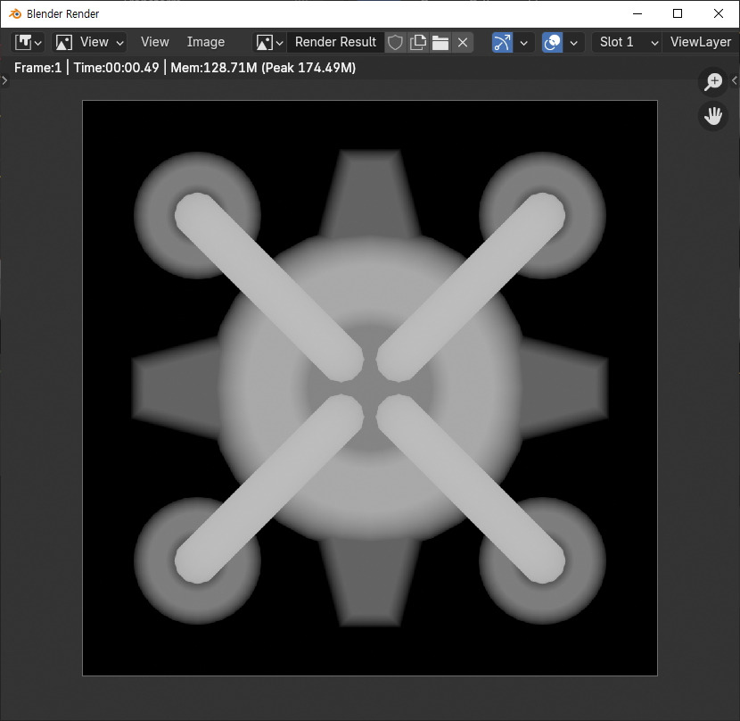
Task: Expand right sidebar region arrow
Action: coord(735,80)
